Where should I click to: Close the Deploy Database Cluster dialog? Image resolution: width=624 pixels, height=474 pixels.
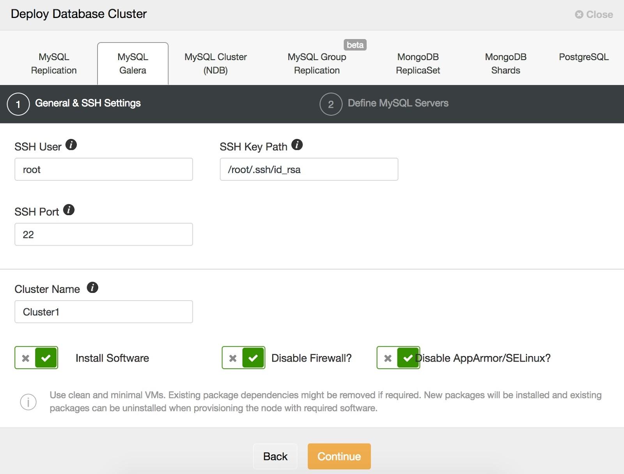pos(594,14)
